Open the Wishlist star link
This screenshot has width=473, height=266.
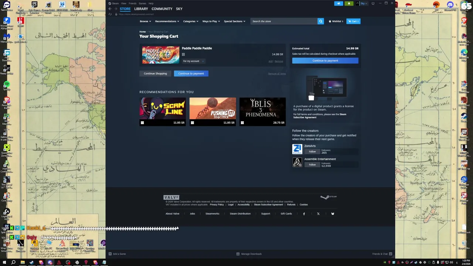click(336, 21)
